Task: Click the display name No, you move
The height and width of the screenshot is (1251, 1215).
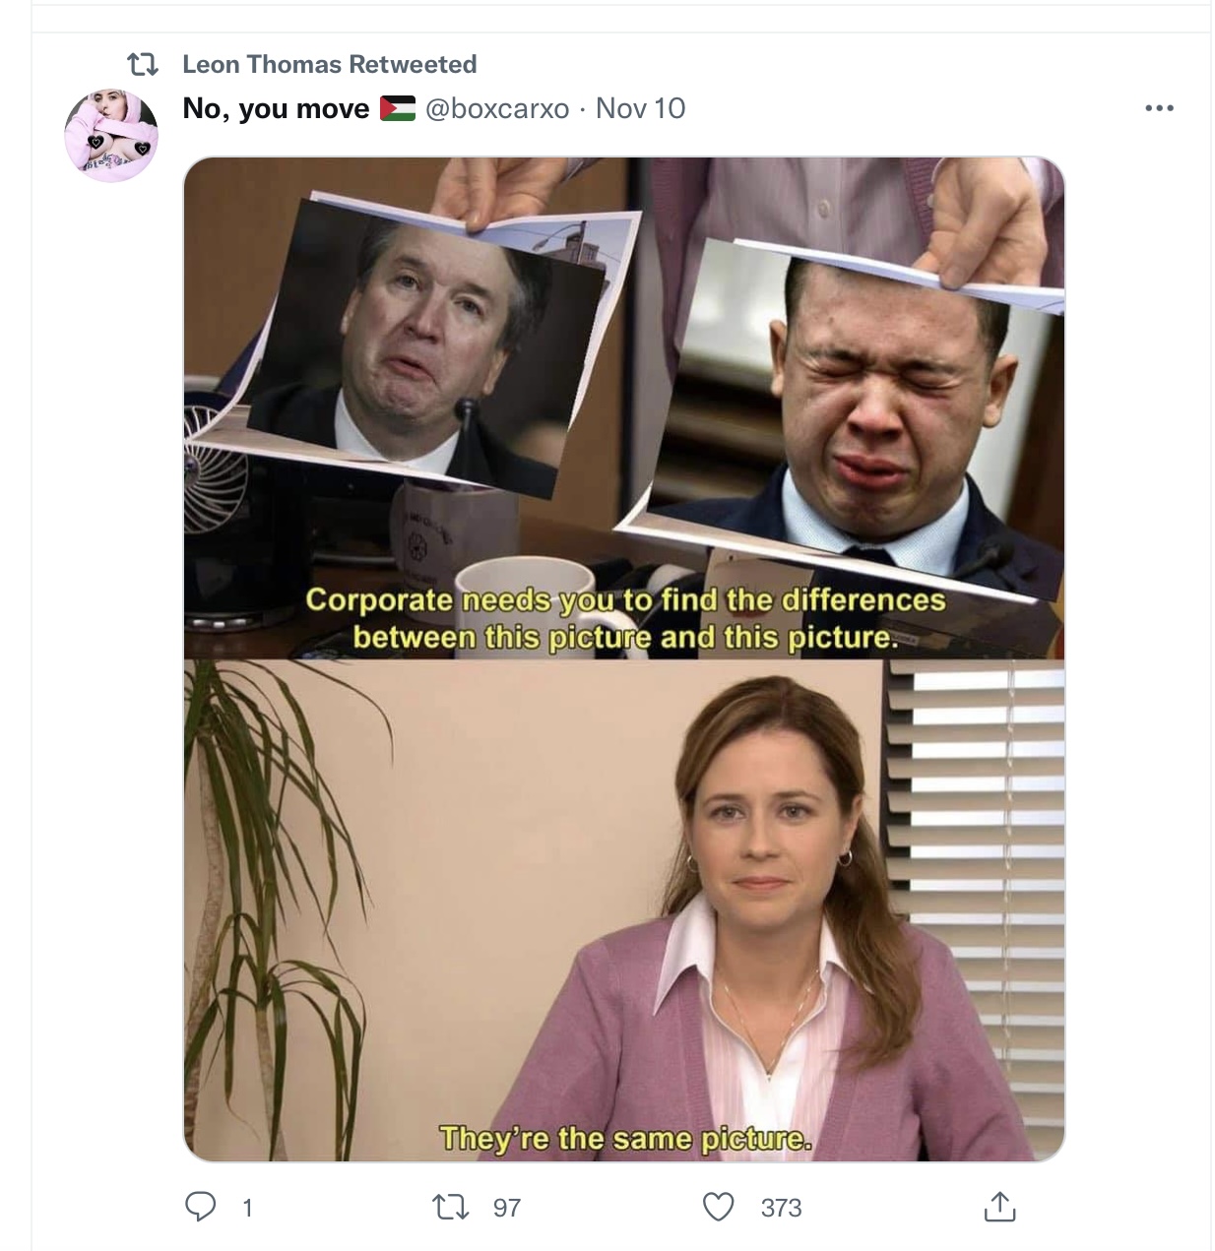Action: coord(276,108)
